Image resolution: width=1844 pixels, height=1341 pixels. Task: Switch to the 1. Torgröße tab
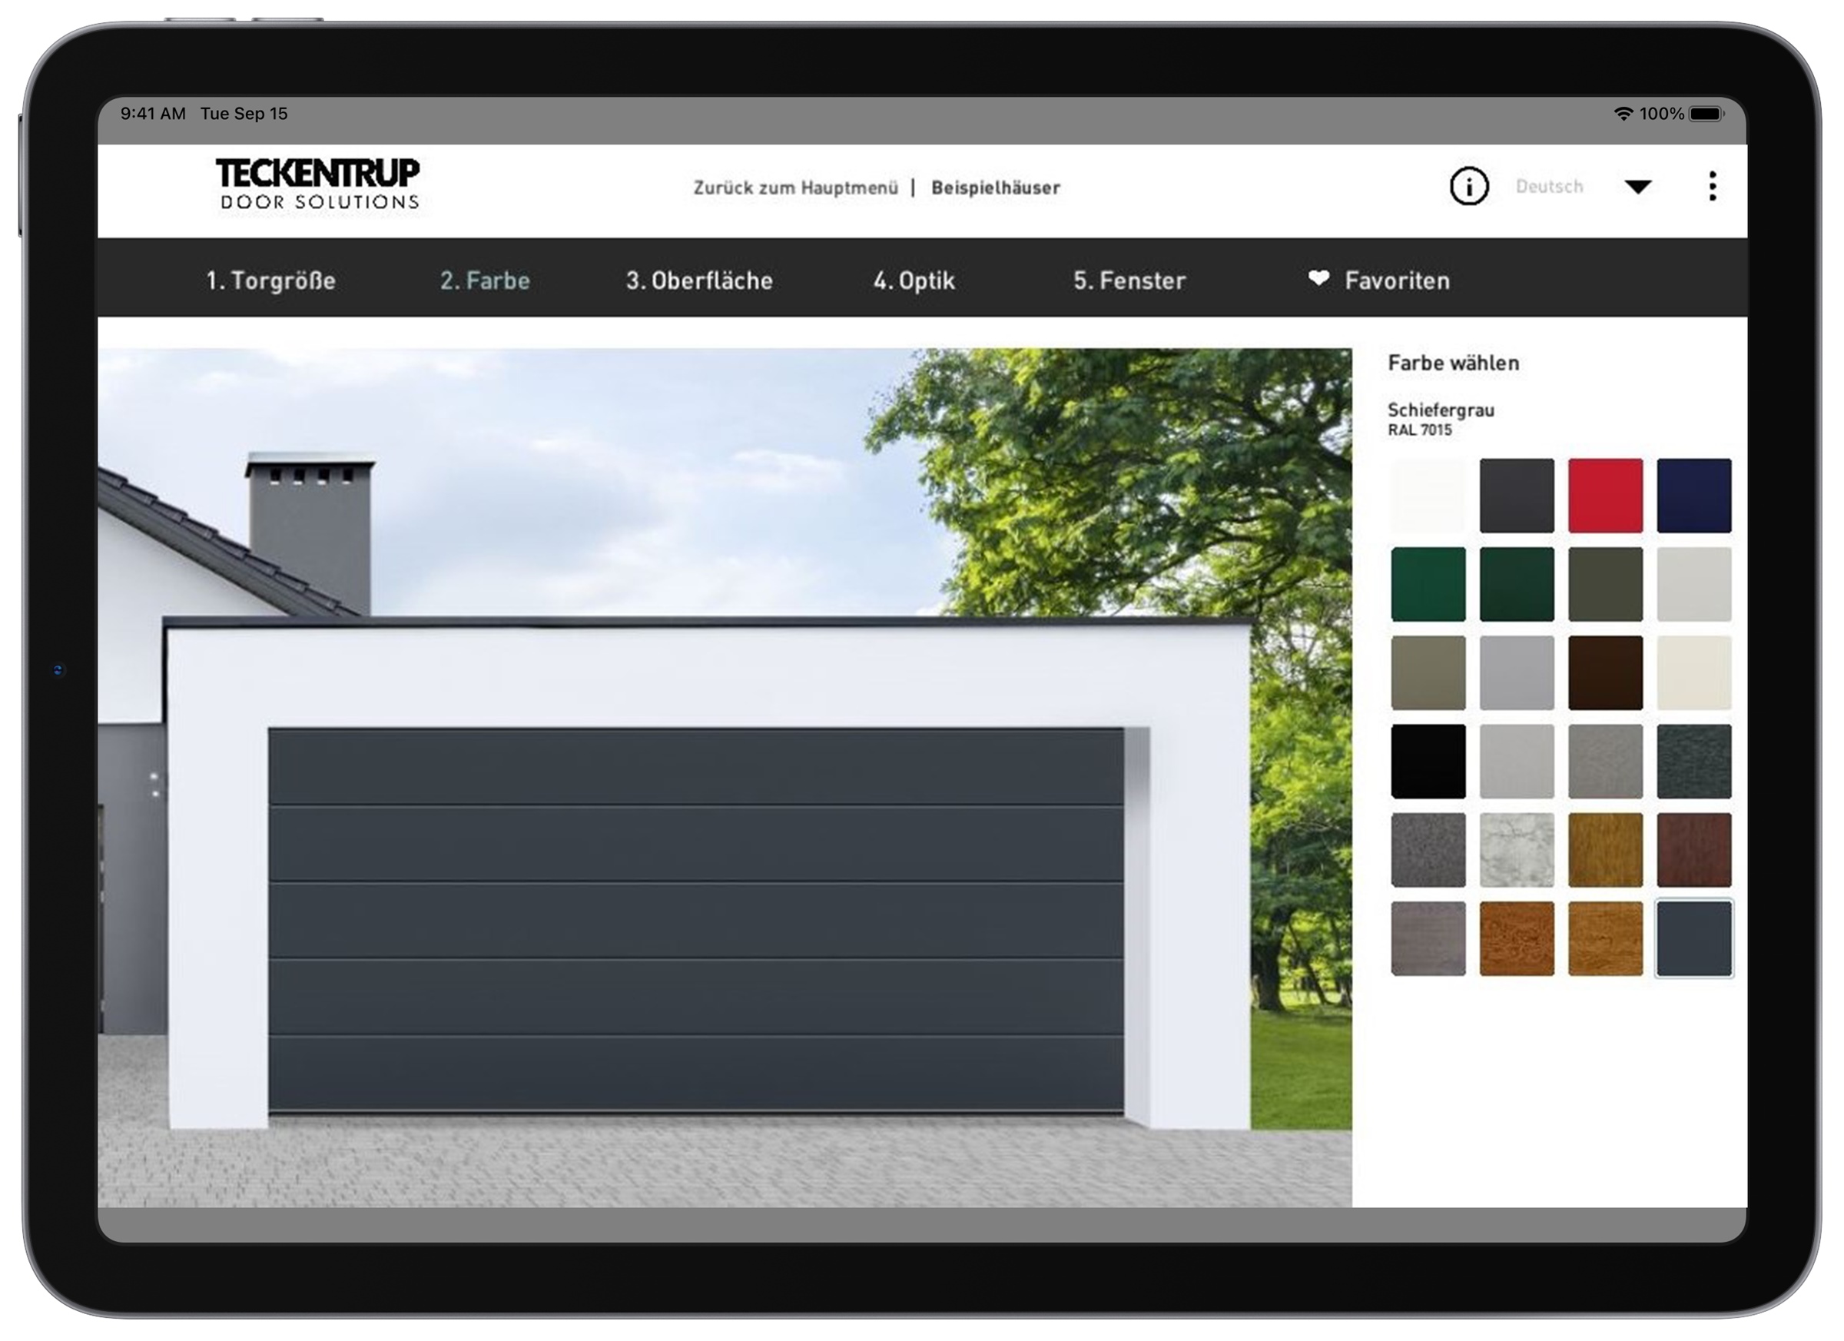(x=270, y=280)
